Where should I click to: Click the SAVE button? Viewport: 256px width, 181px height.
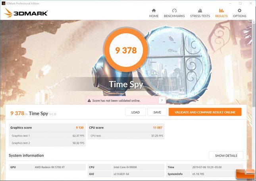pyautogui.click(x=157, y=112)
